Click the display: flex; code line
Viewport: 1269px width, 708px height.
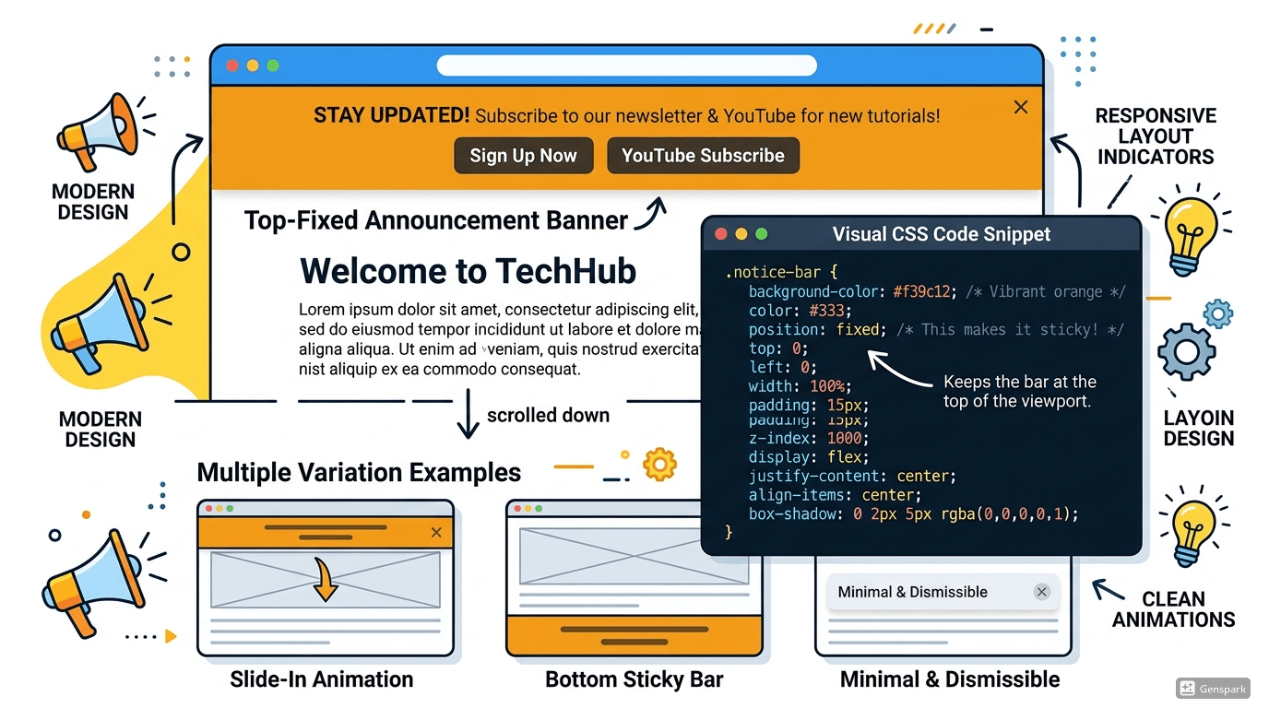[809, 457]
